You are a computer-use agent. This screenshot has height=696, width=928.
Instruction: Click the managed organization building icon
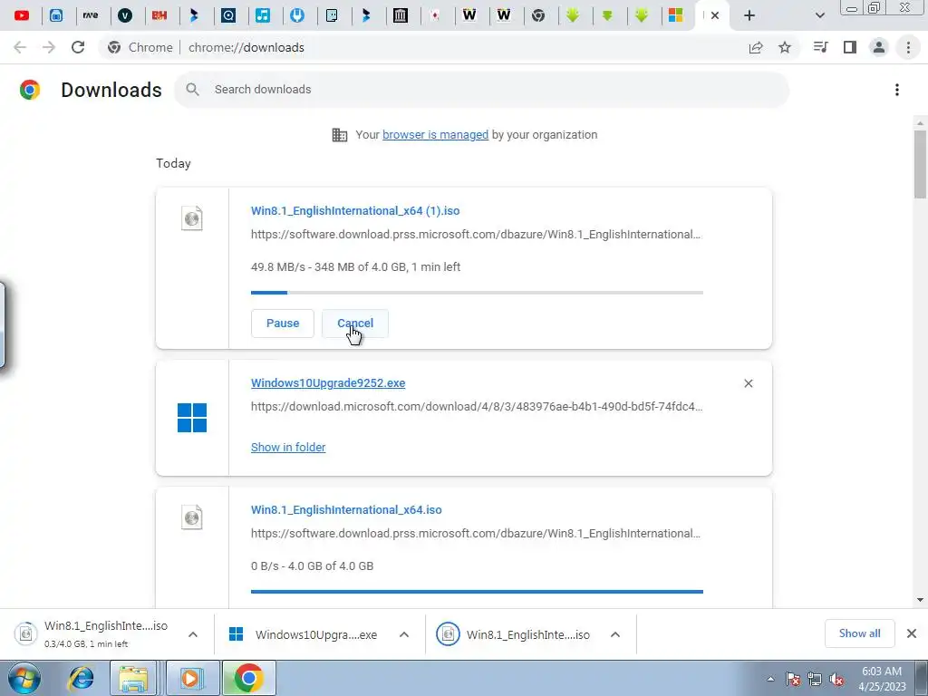pyautogui.click(x=340, y=135)
